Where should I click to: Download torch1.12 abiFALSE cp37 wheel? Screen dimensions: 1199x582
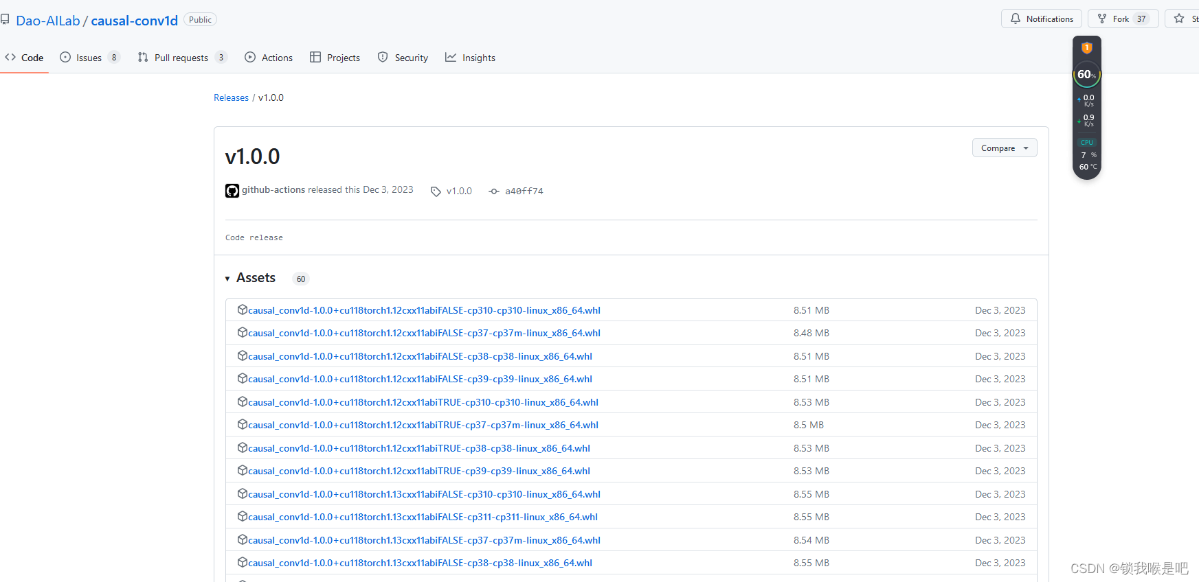point(424,333)
